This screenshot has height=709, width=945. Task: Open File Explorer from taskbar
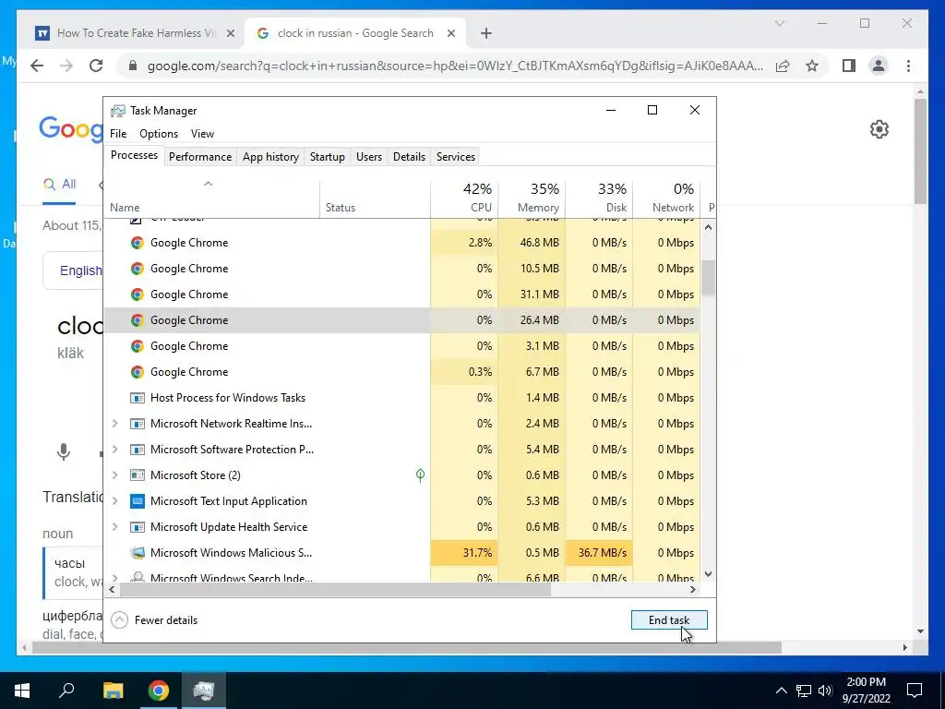(113, 691)
